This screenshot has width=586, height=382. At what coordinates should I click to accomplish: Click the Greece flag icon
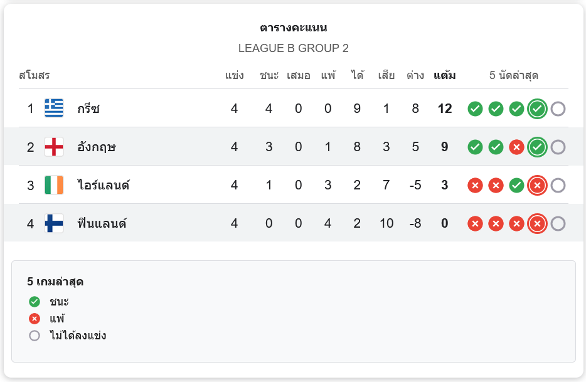[54, 109]
